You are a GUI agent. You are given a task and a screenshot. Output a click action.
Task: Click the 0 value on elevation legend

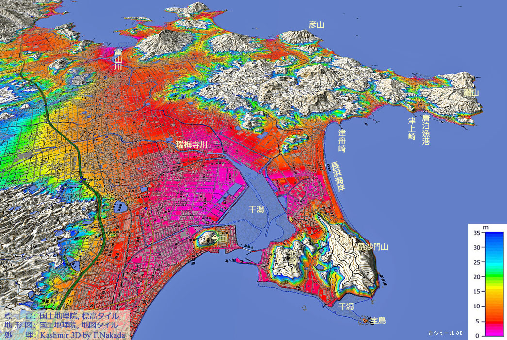(x=477, y=336)
